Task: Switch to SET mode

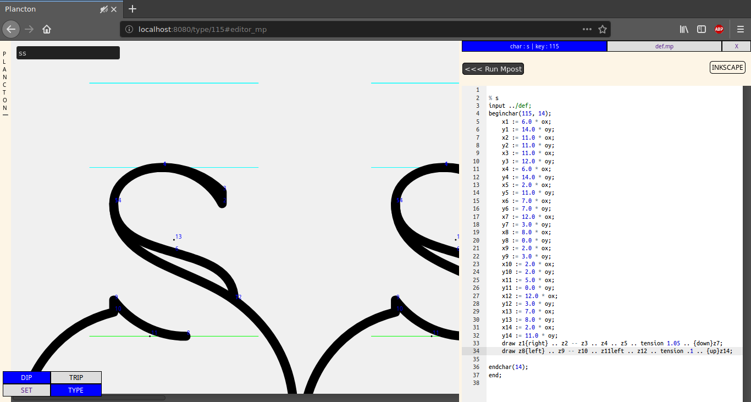Action: pos(26,390)
